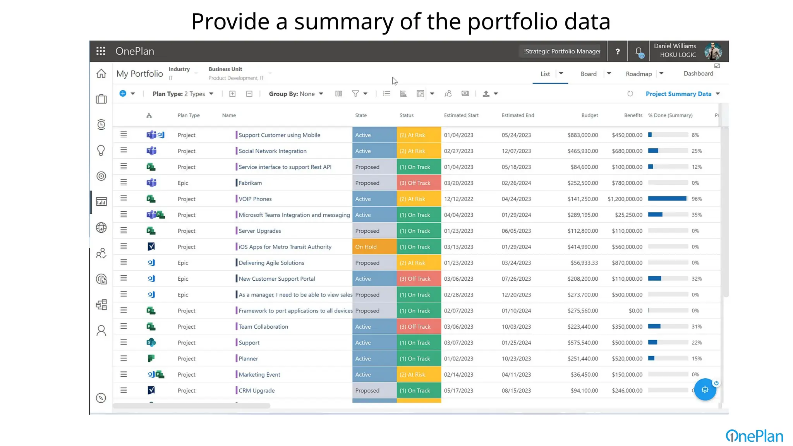Open the filter dropdown arrow
This screenshot has height=446, width=793.
pos(365,94)
